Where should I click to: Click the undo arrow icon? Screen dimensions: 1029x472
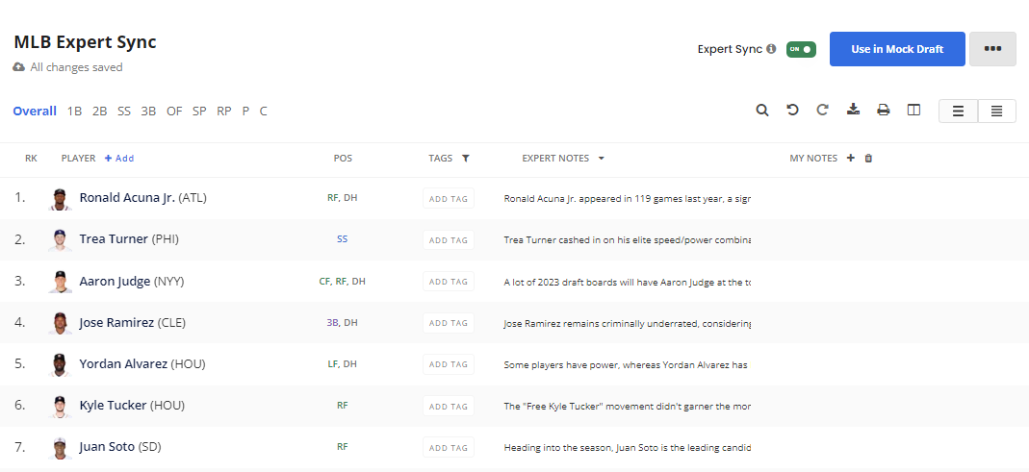pos(793,111)
